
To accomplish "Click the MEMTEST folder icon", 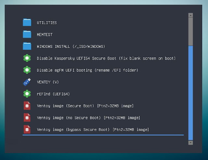I will coord(27,34).
